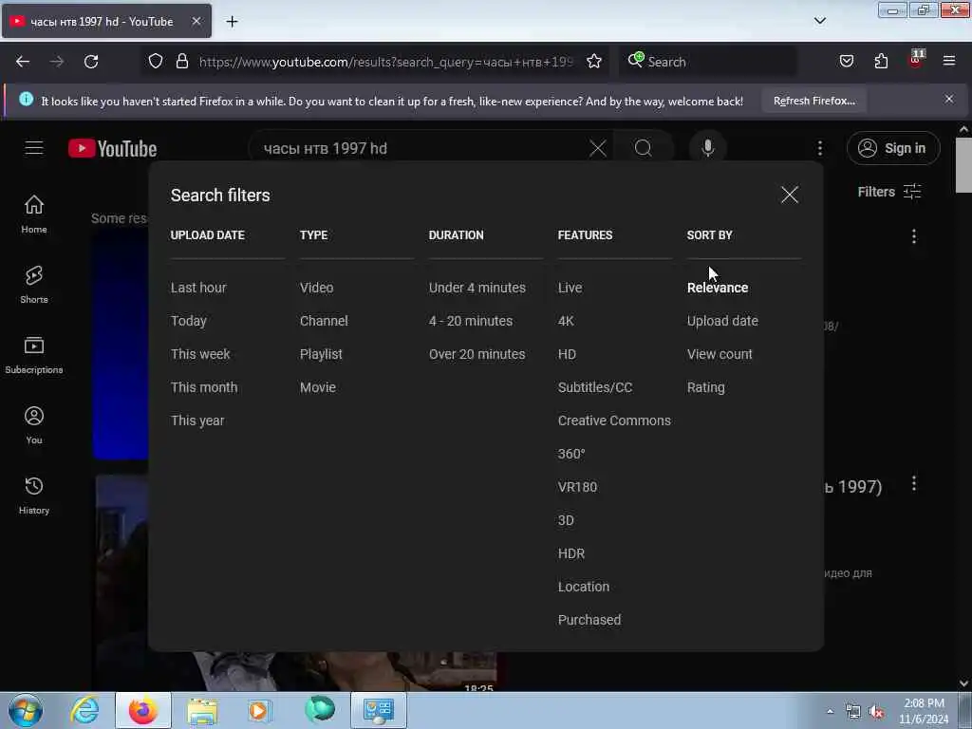The width and height of the screenshot is (972, 729).
Task: List all tabs dropdown arrow
Action: [819, 21]
